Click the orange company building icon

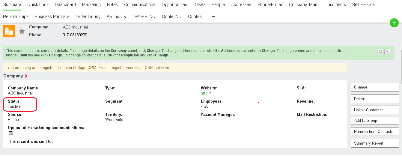pyautogui.click(x=9, y=31)
